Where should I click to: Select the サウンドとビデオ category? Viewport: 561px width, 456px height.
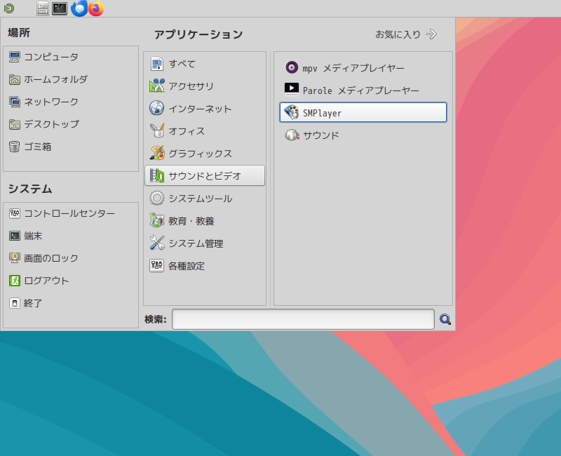[205, 175]
